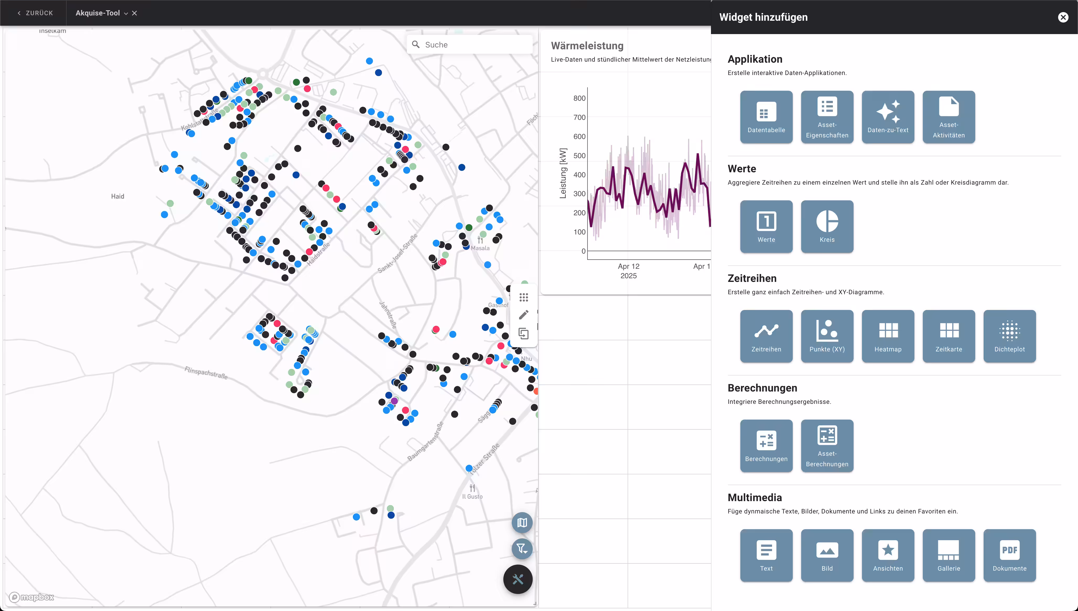Click the Baumgartenstraße street label

coord(425,441)
